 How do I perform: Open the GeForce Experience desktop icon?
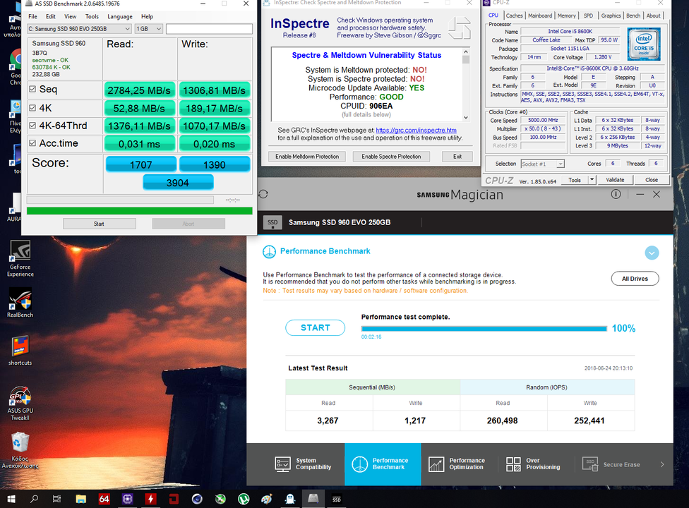pyautogui.click(x=20, y=259)
